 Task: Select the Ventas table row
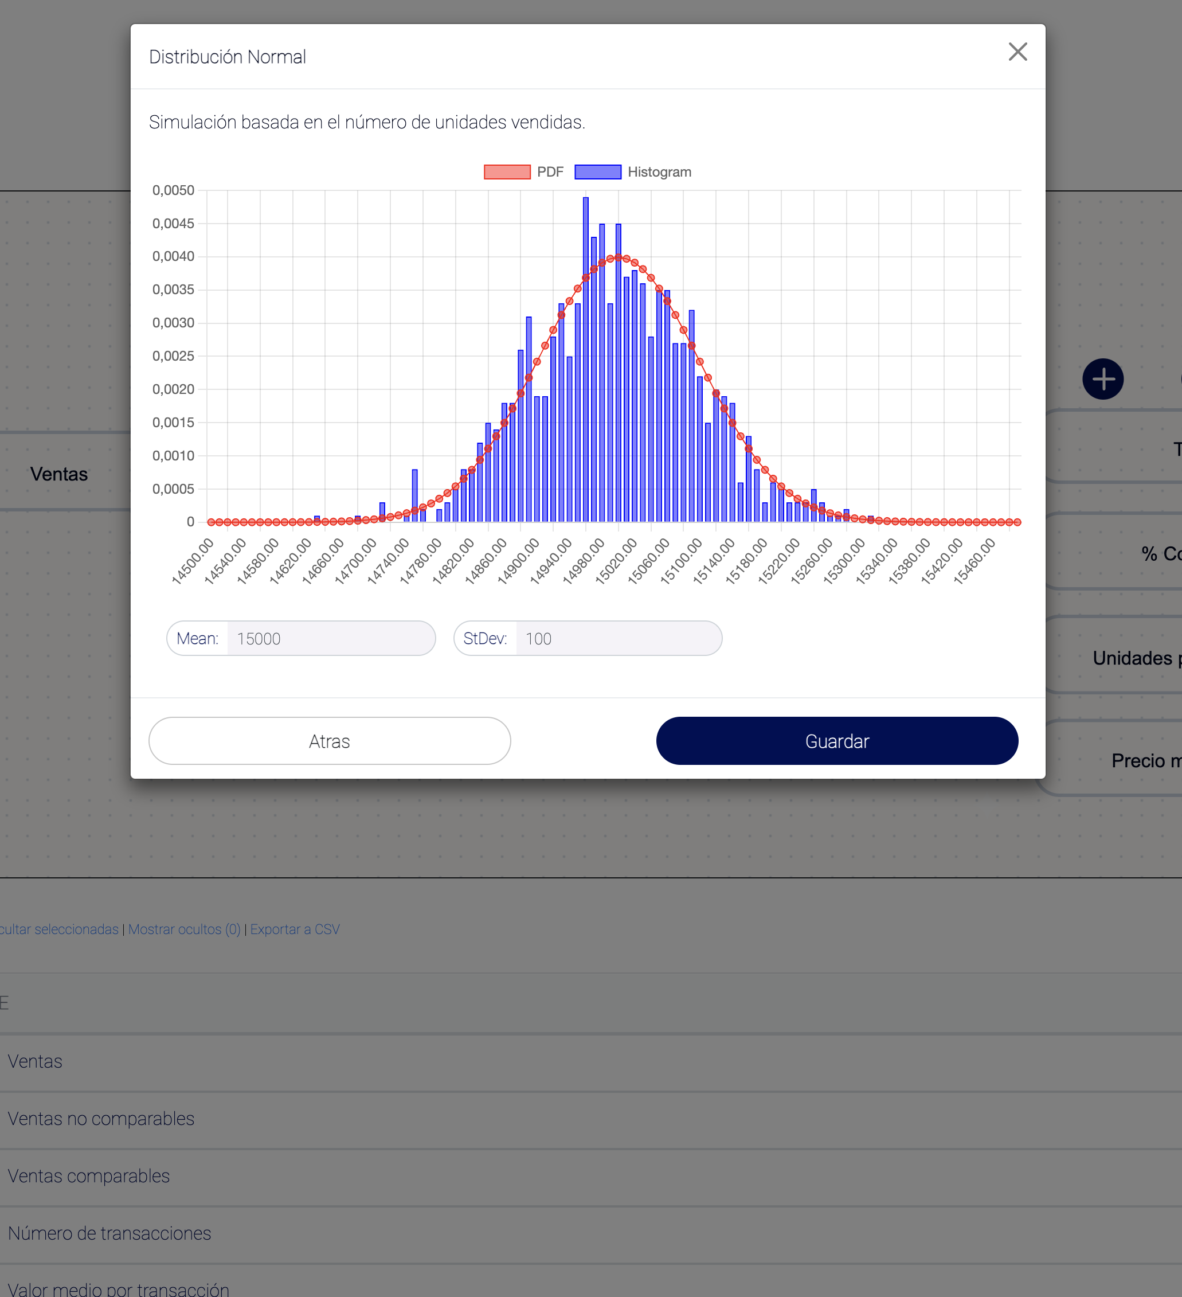click(591, 1061)
